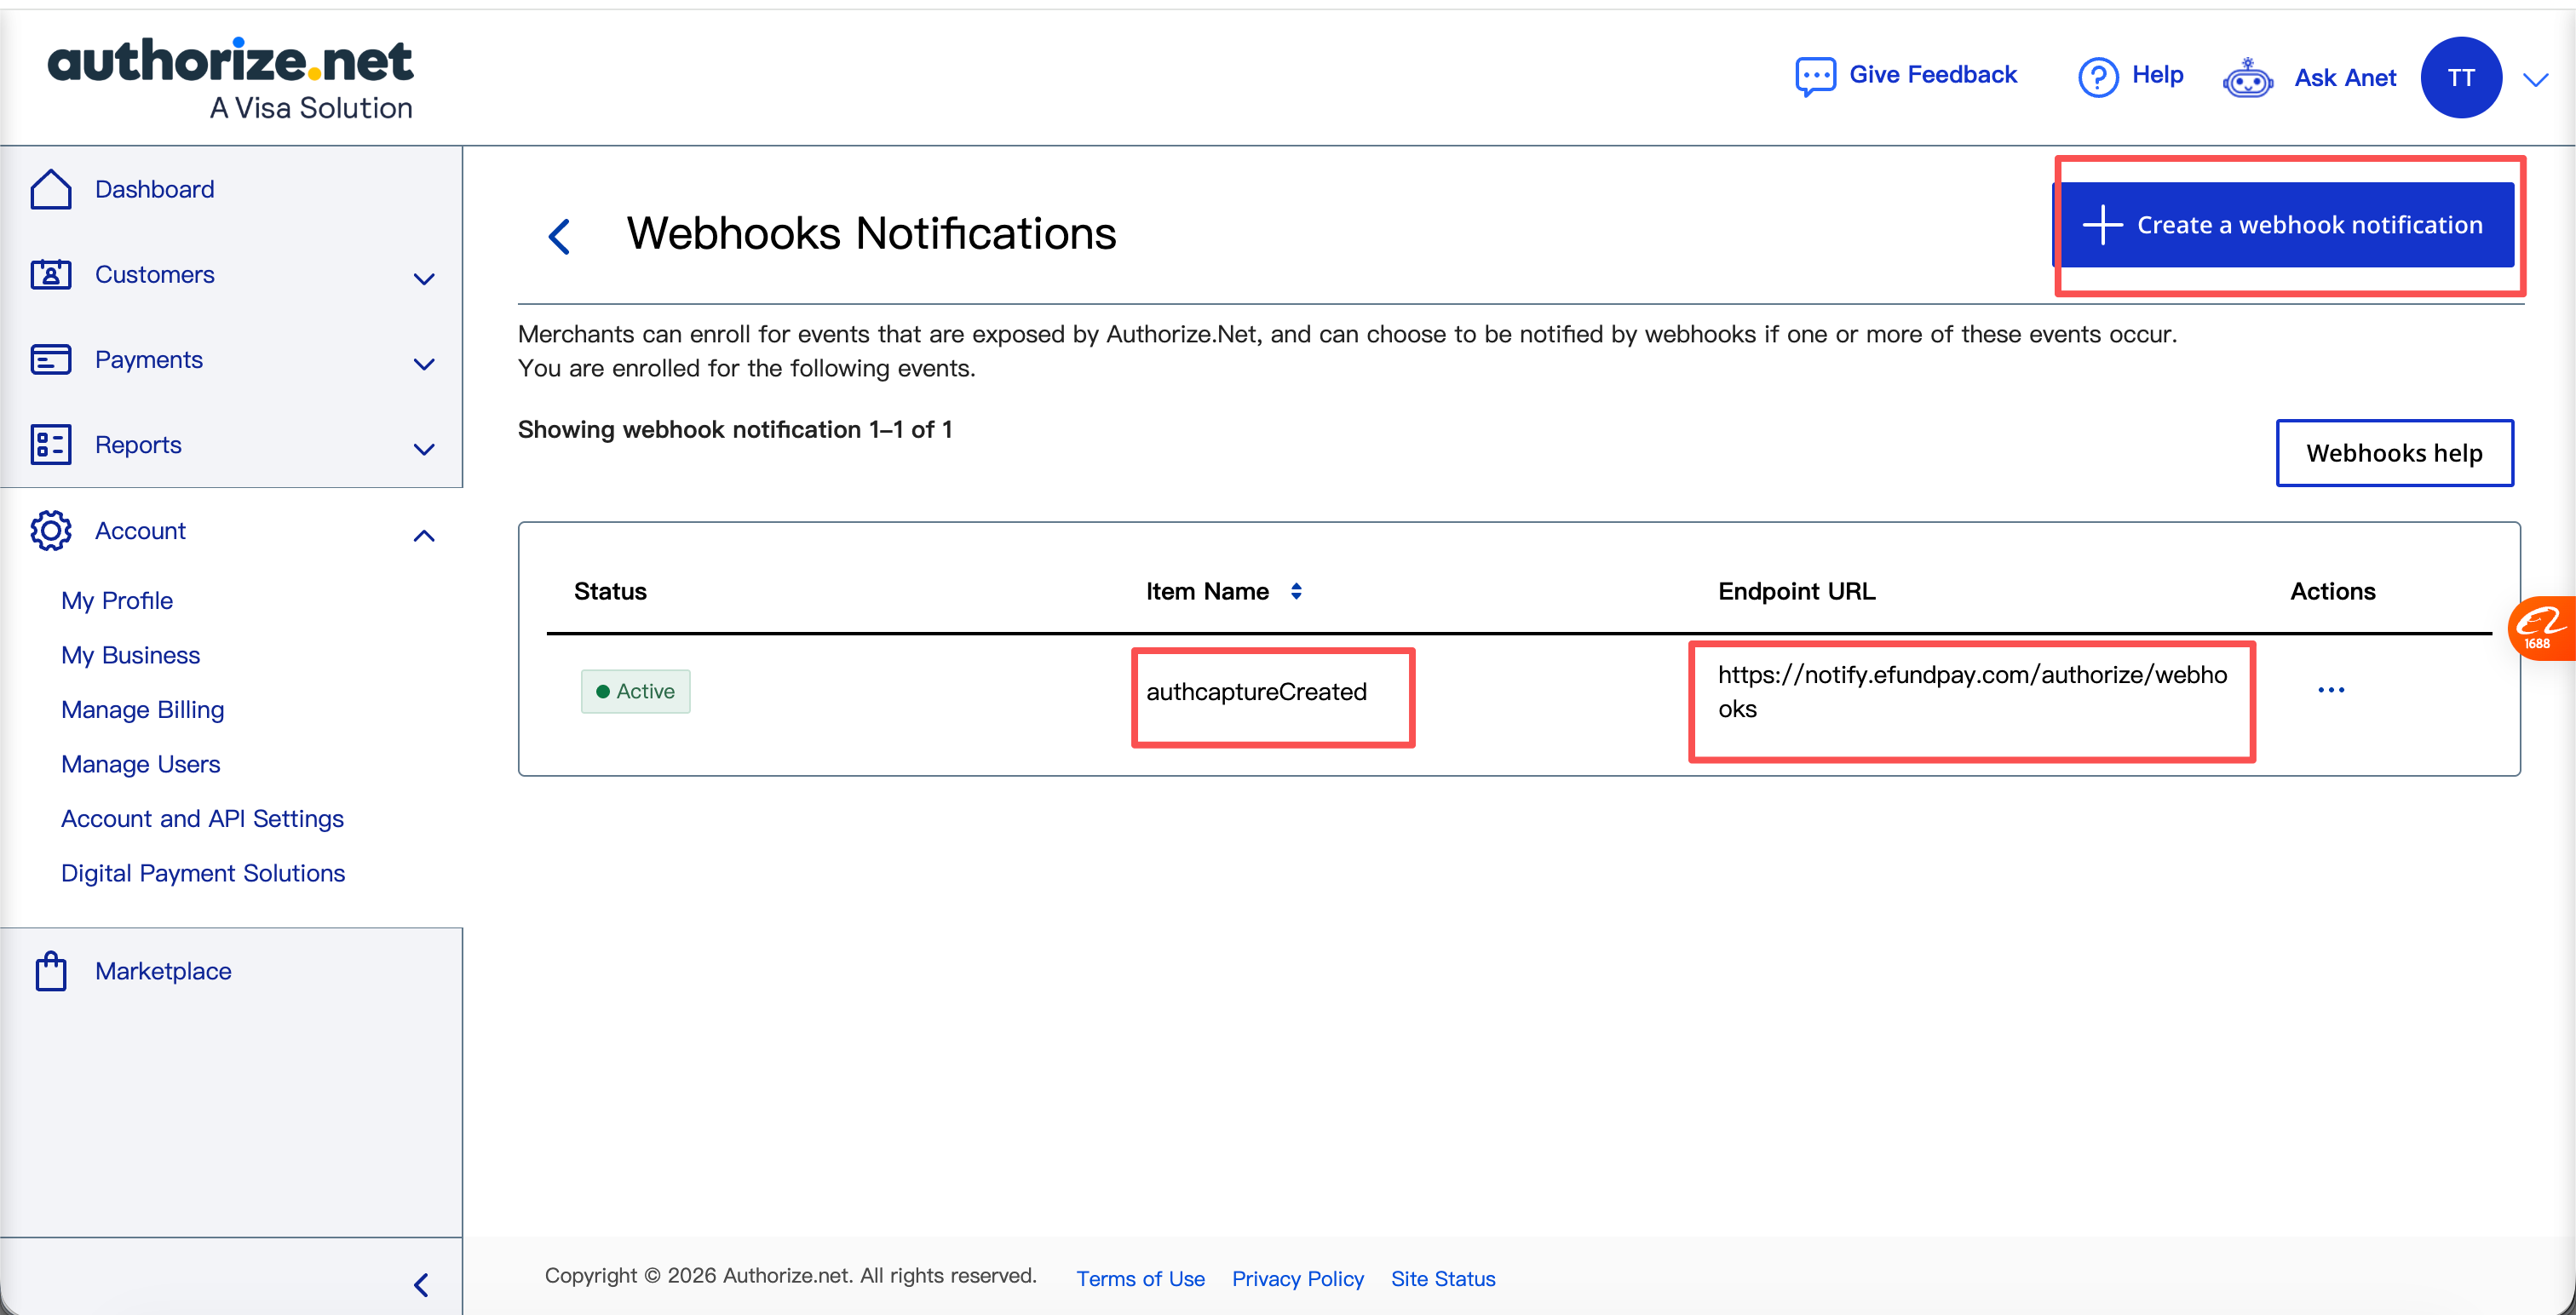Open My Business under Account
The height and width of the screenshot is (1315, 2576).
click(130, 655)
